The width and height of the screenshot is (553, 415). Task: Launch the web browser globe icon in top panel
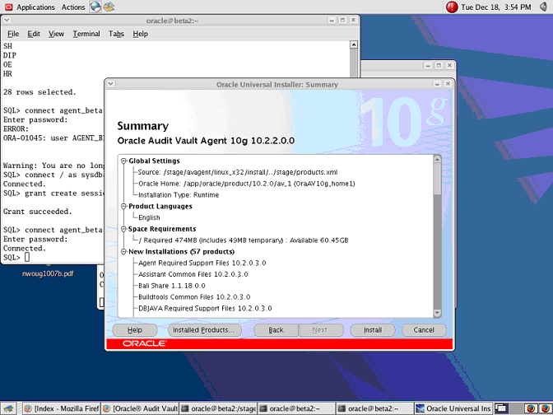click(95, 7)
